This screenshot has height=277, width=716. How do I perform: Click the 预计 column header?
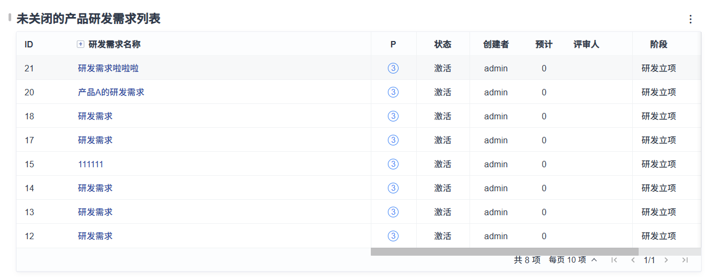pyautogui.click(x=544, y=44)
